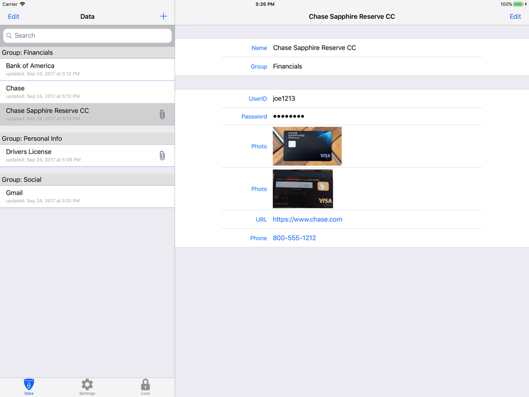This screenshot has height=397, width=529.
Task: Tap the 5:26 PM status bar clock
Action: [265, 4]
